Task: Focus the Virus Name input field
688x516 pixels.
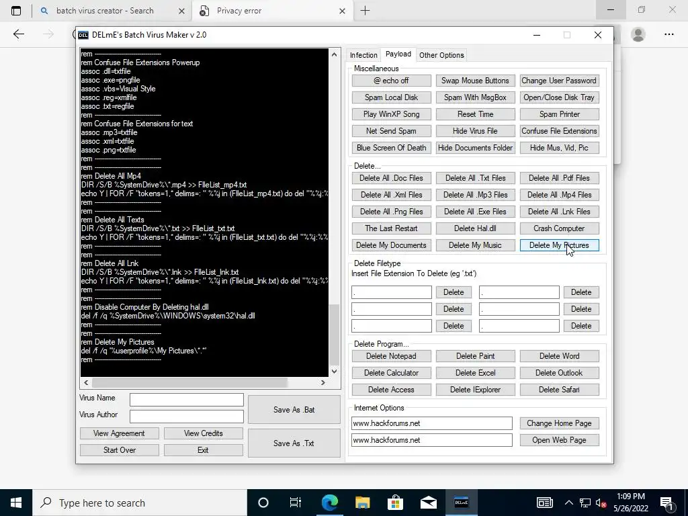Action: (x=187, y=400)
